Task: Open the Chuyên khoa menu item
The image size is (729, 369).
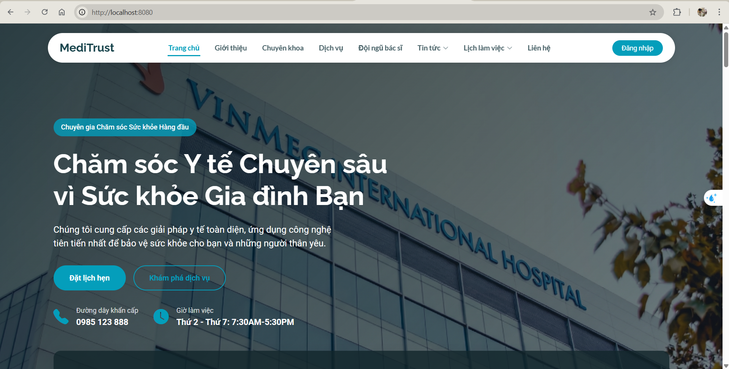Action: point(283,48)
